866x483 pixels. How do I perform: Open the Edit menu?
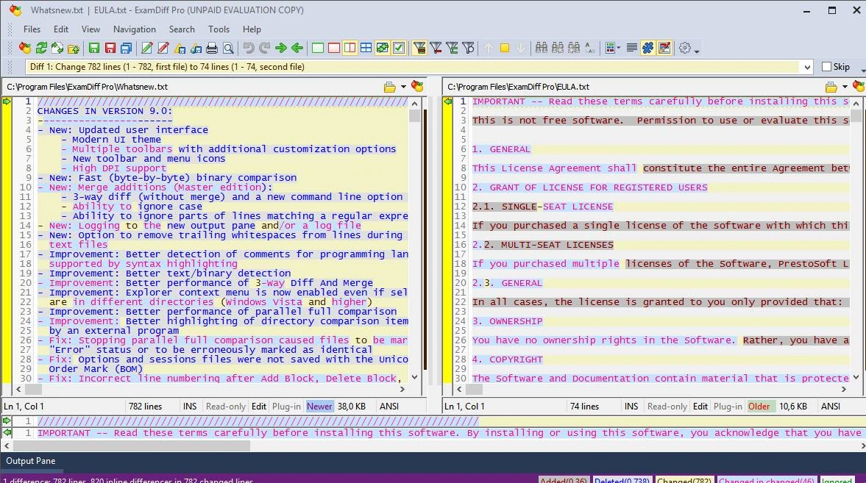click(x=61, y=29)
